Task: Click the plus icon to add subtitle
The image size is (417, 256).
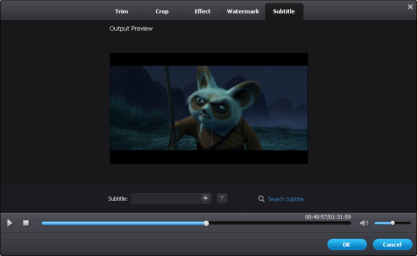Action: [206, 198]
